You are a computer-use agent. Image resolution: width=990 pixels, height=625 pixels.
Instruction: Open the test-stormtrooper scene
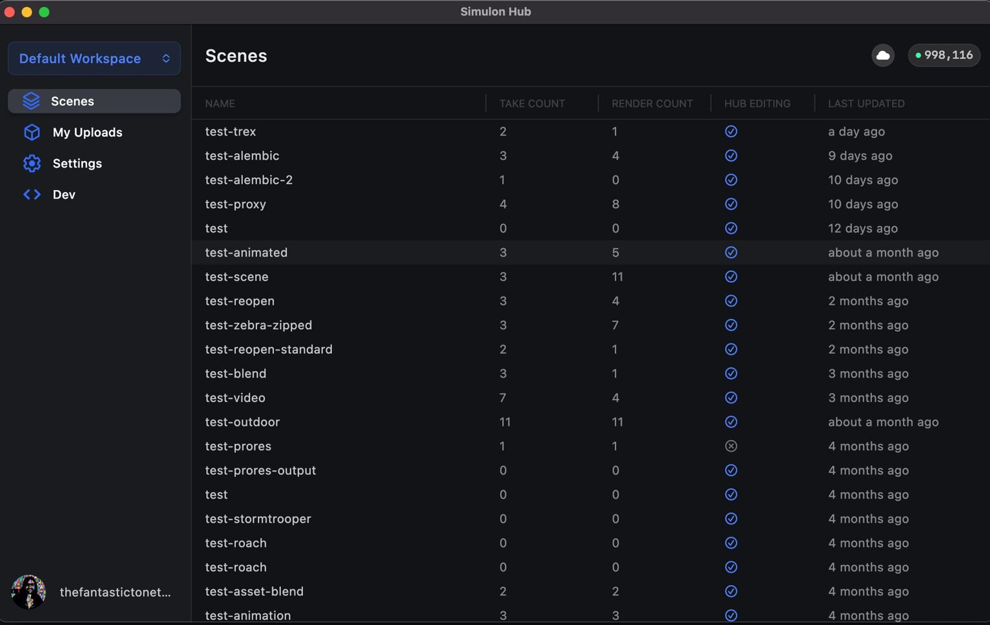point(258,519)
